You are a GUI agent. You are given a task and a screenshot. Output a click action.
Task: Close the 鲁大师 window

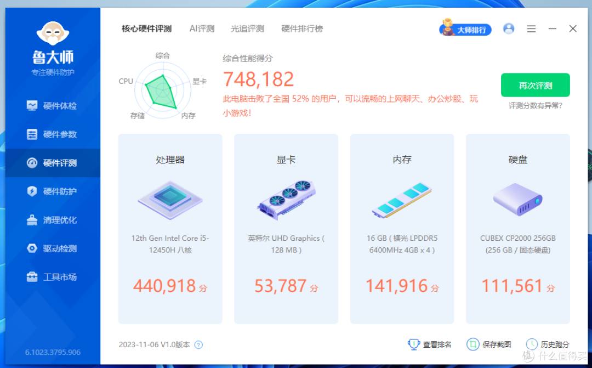[573, 29]
